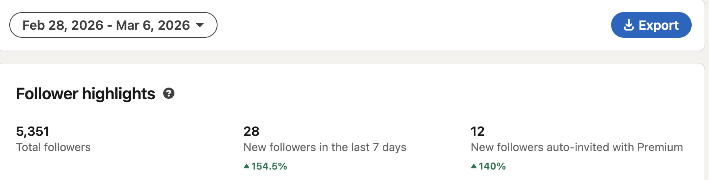Click the 12 auto-invited followers number
The height and width of the screenshot is (180, 709).
[477, 131]
